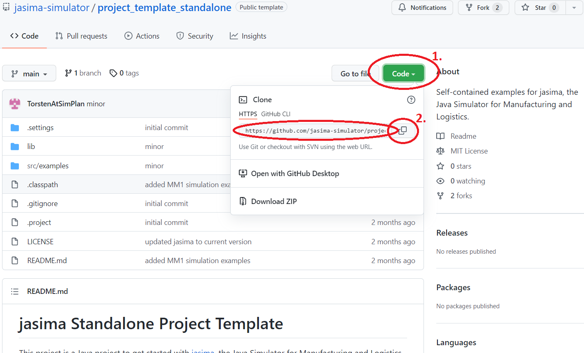Open the Actions tab
The image size is (584, 353).
[142, 36]
